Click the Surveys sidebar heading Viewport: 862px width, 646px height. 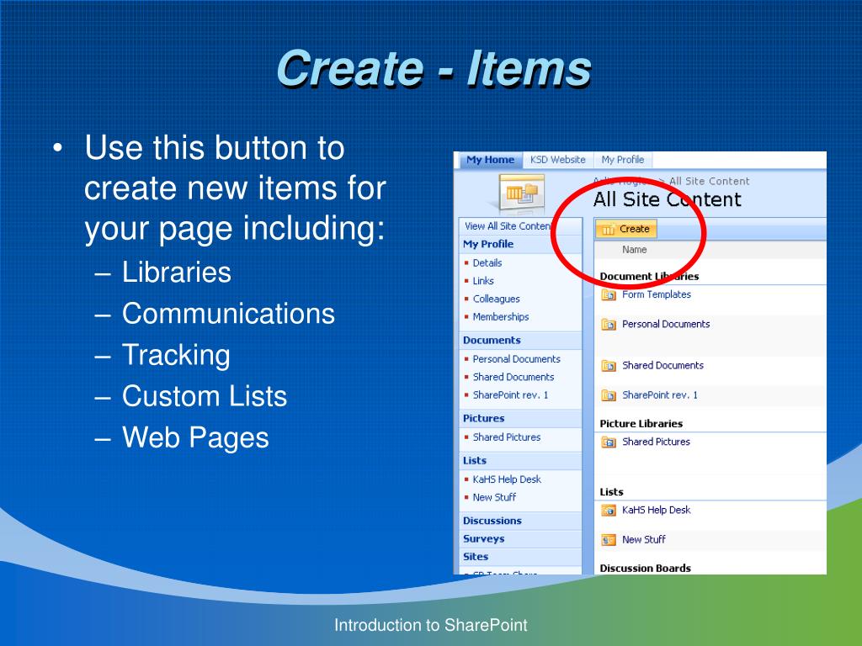(x=483, y=539)
